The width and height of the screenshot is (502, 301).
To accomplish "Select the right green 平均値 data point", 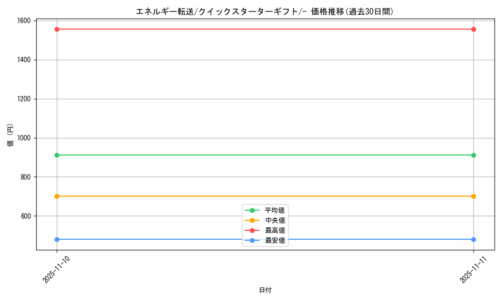I will click(473, 155).
